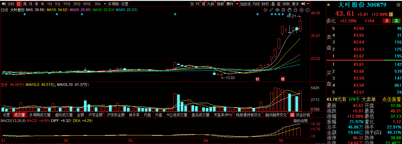The height and width of the screenshot is (144, 402).
Task: Click the 事件 events button
Action: 230,4
